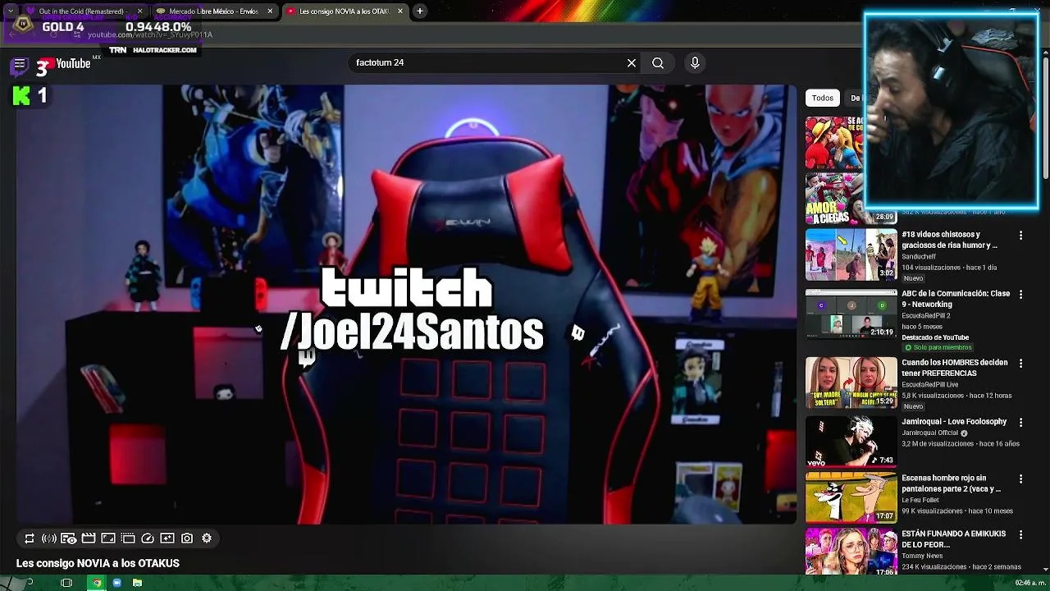Click channel name Sanducheff
The width and height of the screenshot is (1050, 591).
click(919, 257)
